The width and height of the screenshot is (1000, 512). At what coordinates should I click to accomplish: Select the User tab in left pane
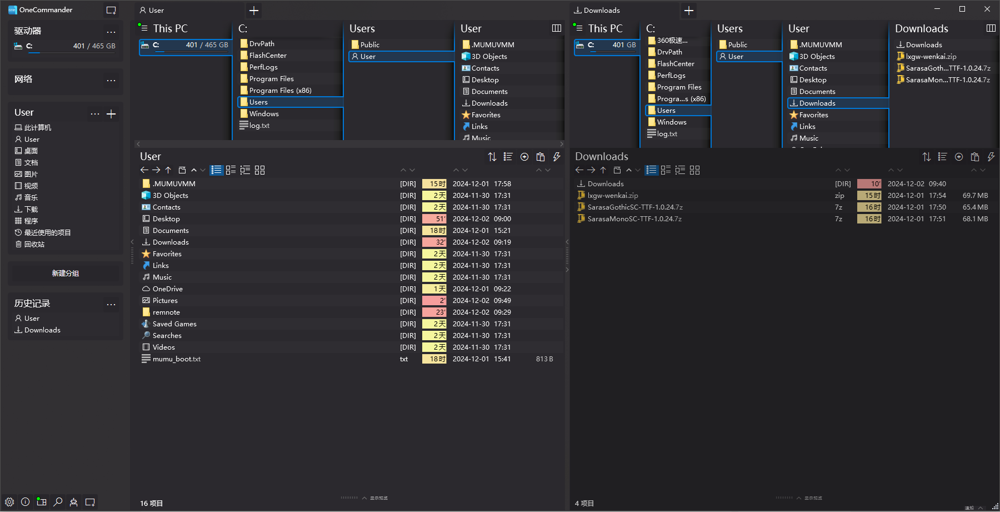[x=189, y=11]
